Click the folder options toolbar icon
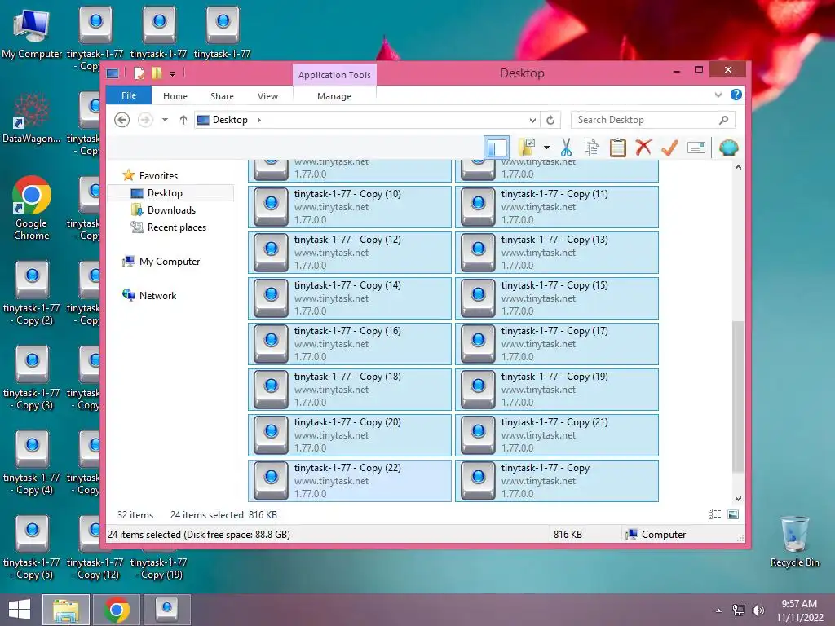The height and width of the screenshot is (626, 835). coord(528,148)
